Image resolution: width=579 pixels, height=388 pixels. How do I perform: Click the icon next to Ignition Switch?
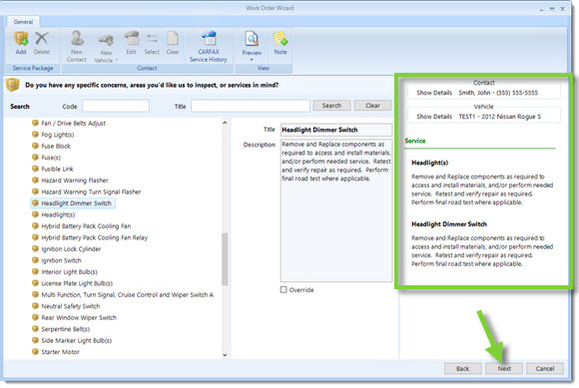click(36, 260)
